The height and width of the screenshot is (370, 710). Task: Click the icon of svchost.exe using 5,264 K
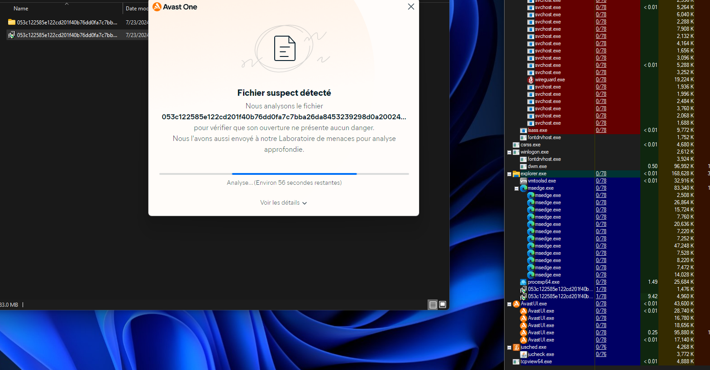point(531,7)
